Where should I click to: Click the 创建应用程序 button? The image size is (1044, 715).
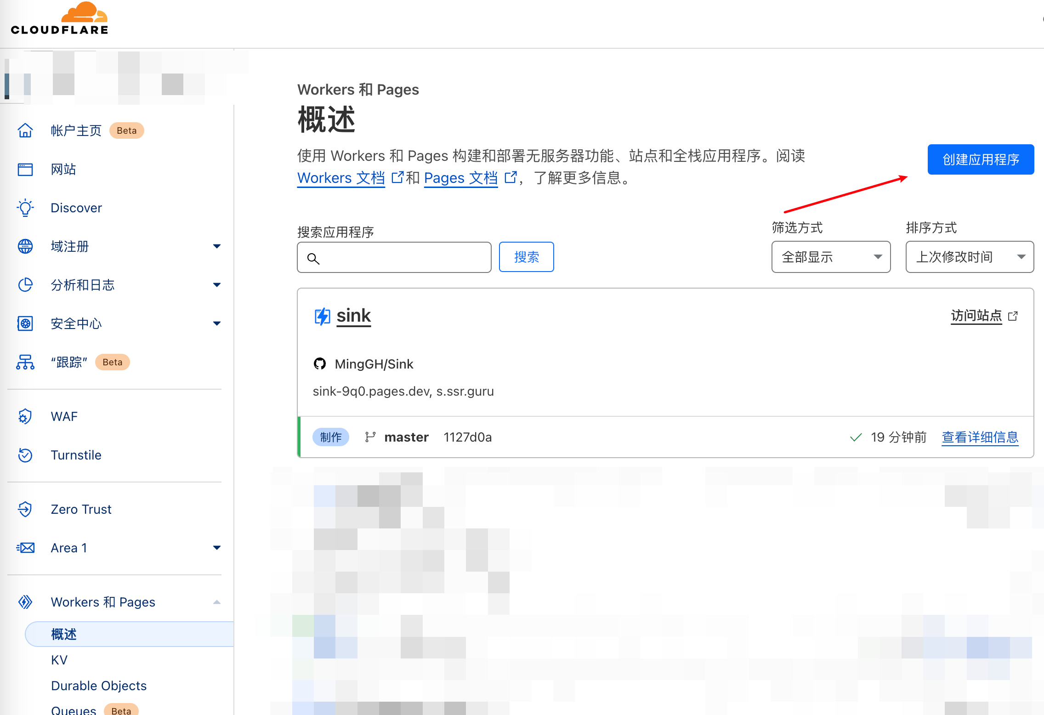click(981, 159)
